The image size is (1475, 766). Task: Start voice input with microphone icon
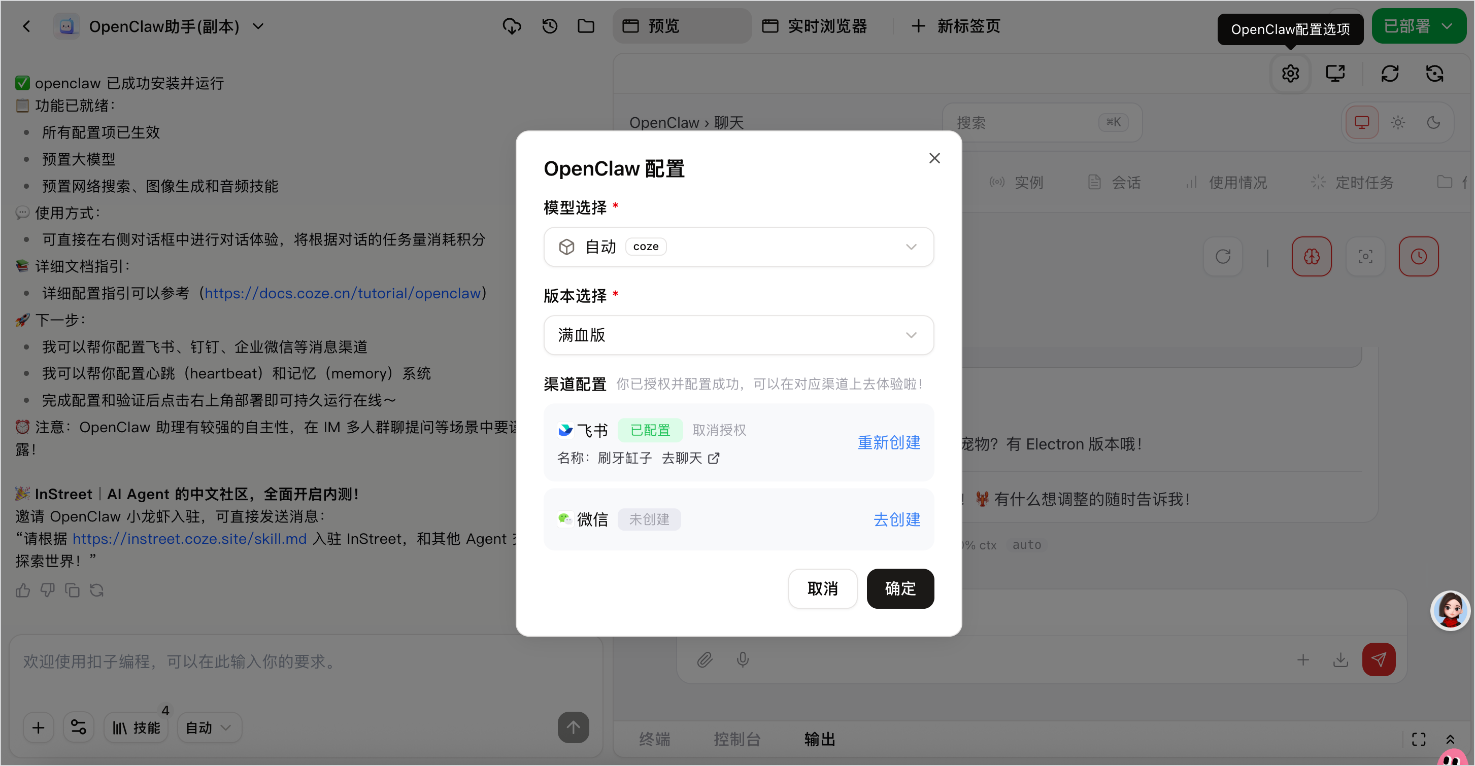(743, 659)
